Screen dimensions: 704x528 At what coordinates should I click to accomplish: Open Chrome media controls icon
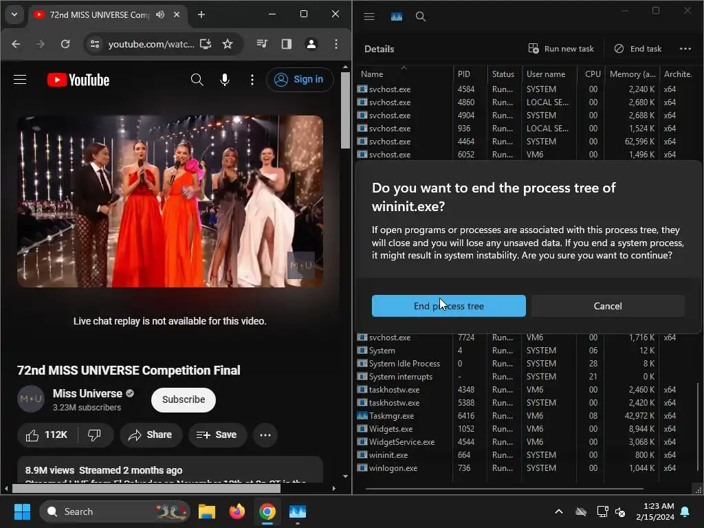click(x=262, y=44)
